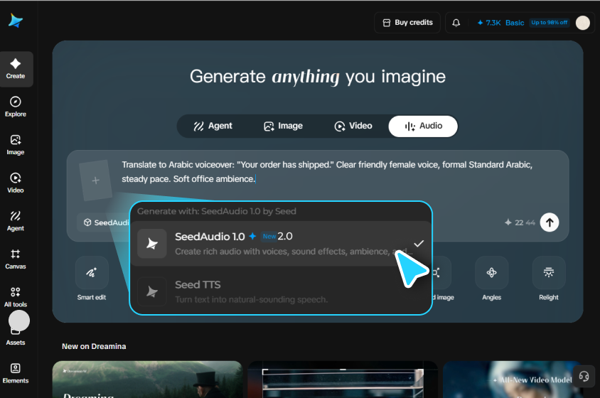Image resolution: width=600 pixels, height=398 pixels.
Task: Open the user profile avatar
Action: point(583,23)
